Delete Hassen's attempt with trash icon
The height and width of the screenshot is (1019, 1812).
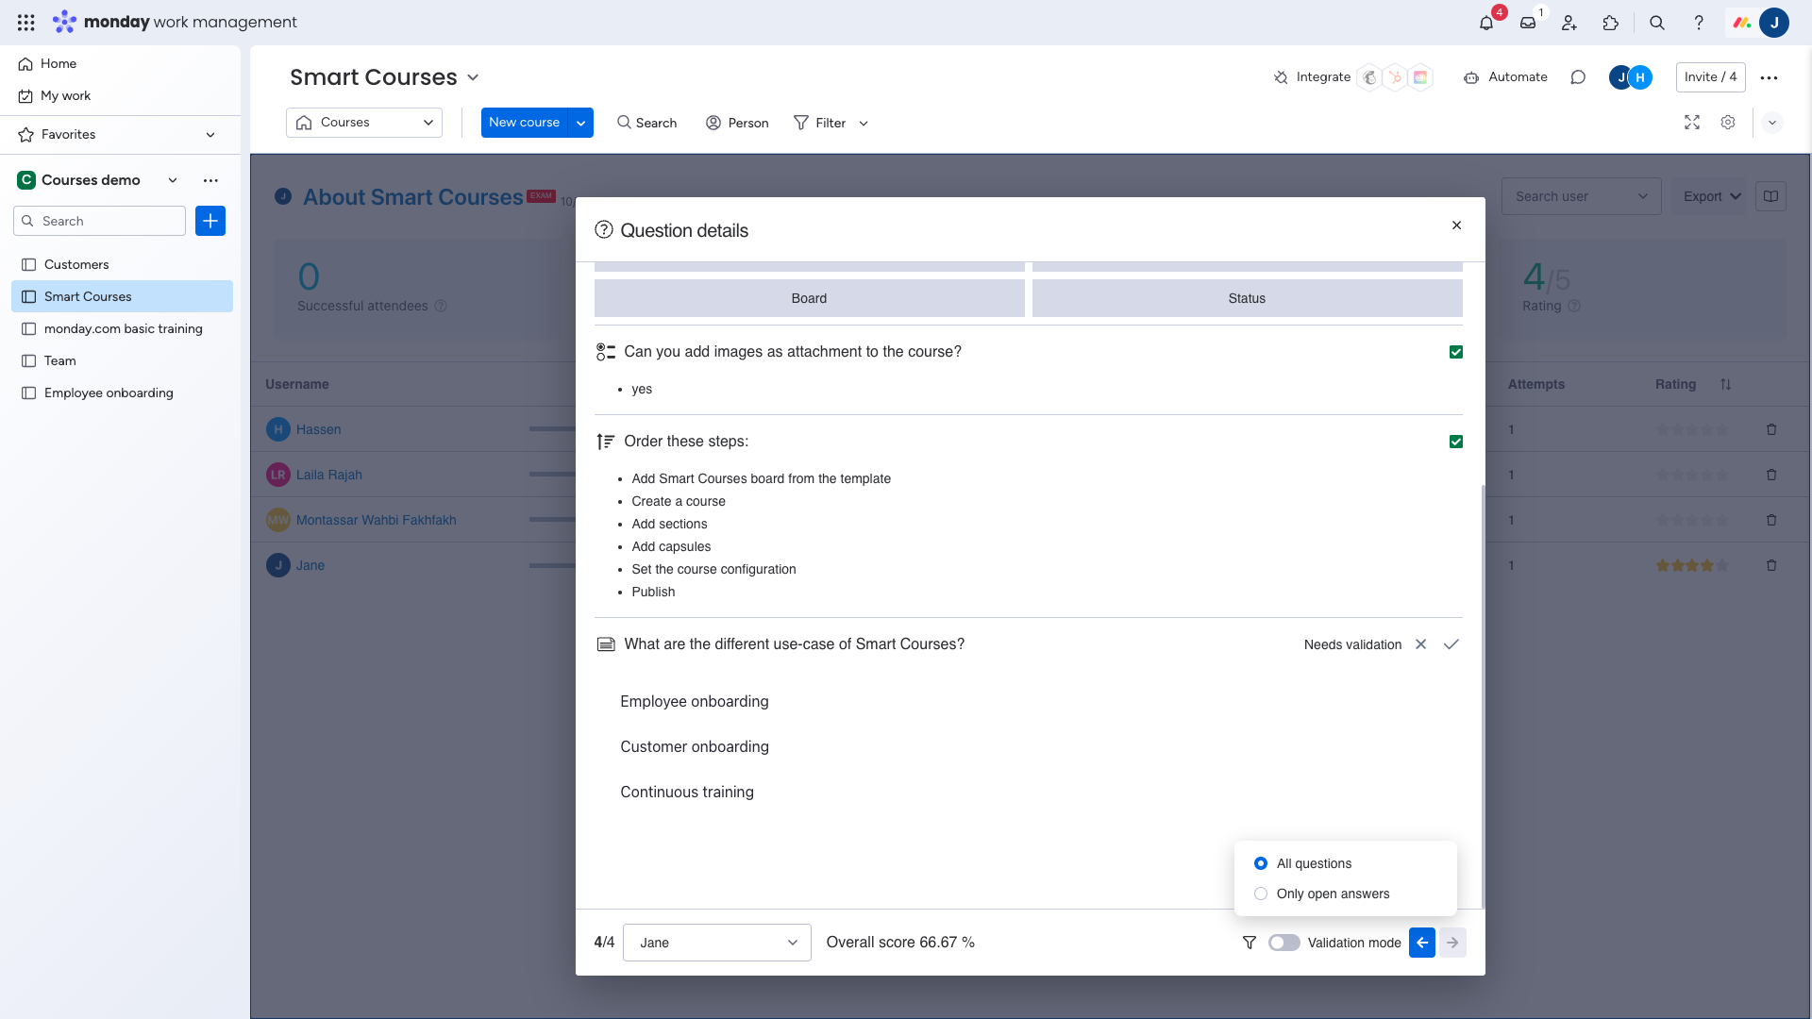click(1771, 429)
